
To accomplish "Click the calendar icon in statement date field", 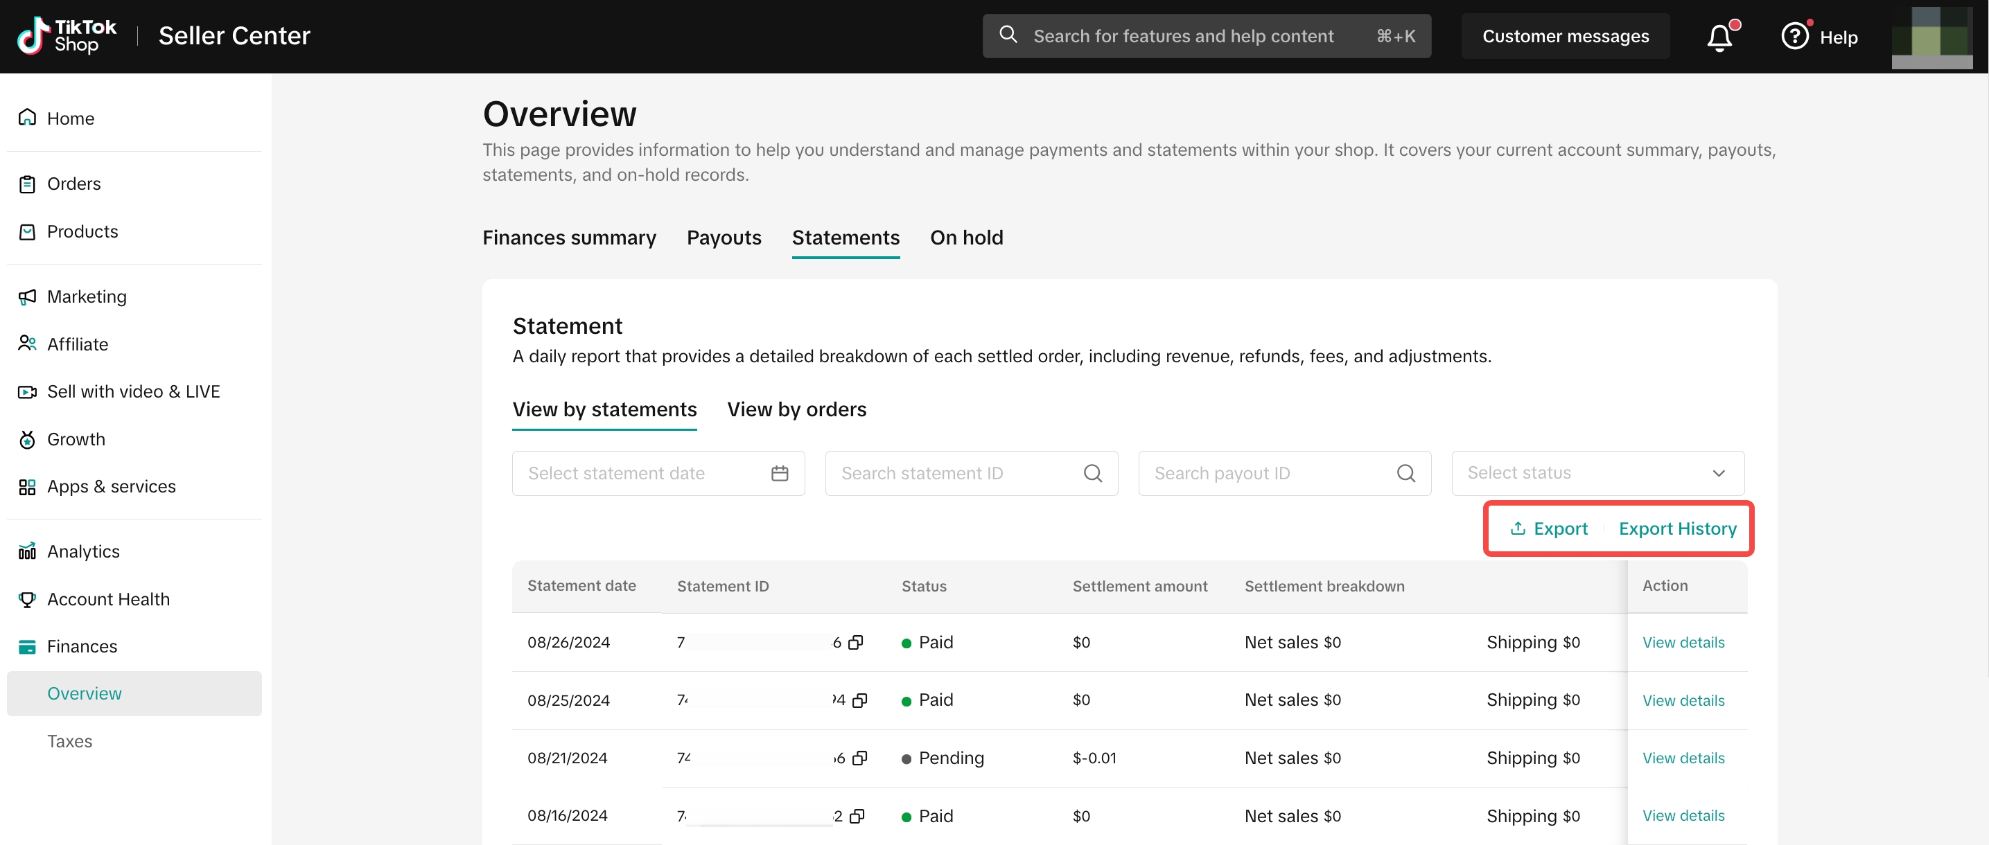I will 780,473.
